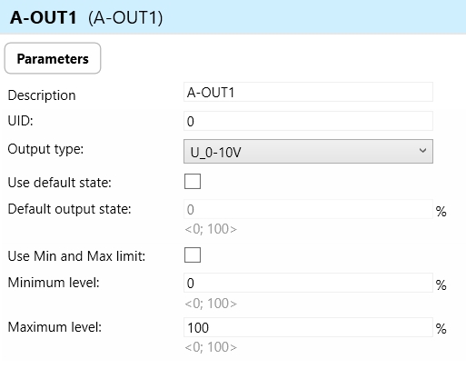Open the Parameters tab
This screenshot has width=466, height=379.
coord(53,58)
